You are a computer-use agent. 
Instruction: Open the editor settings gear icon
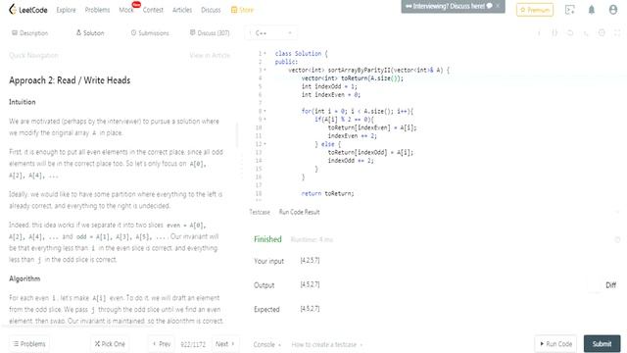602,32
